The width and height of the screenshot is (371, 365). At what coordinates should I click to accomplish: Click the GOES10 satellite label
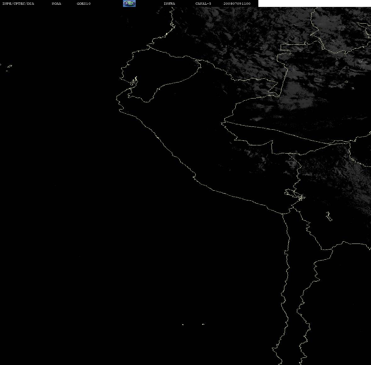tap(84, 3)
